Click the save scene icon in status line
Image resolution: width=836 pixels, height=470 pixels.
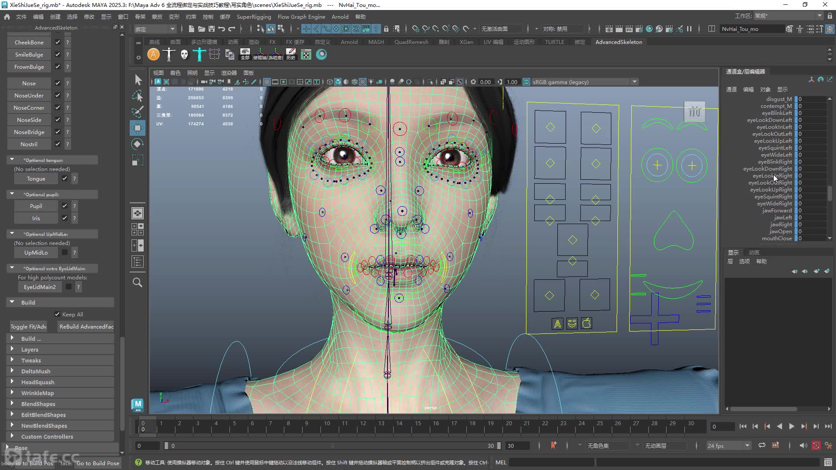pos(212,29)
